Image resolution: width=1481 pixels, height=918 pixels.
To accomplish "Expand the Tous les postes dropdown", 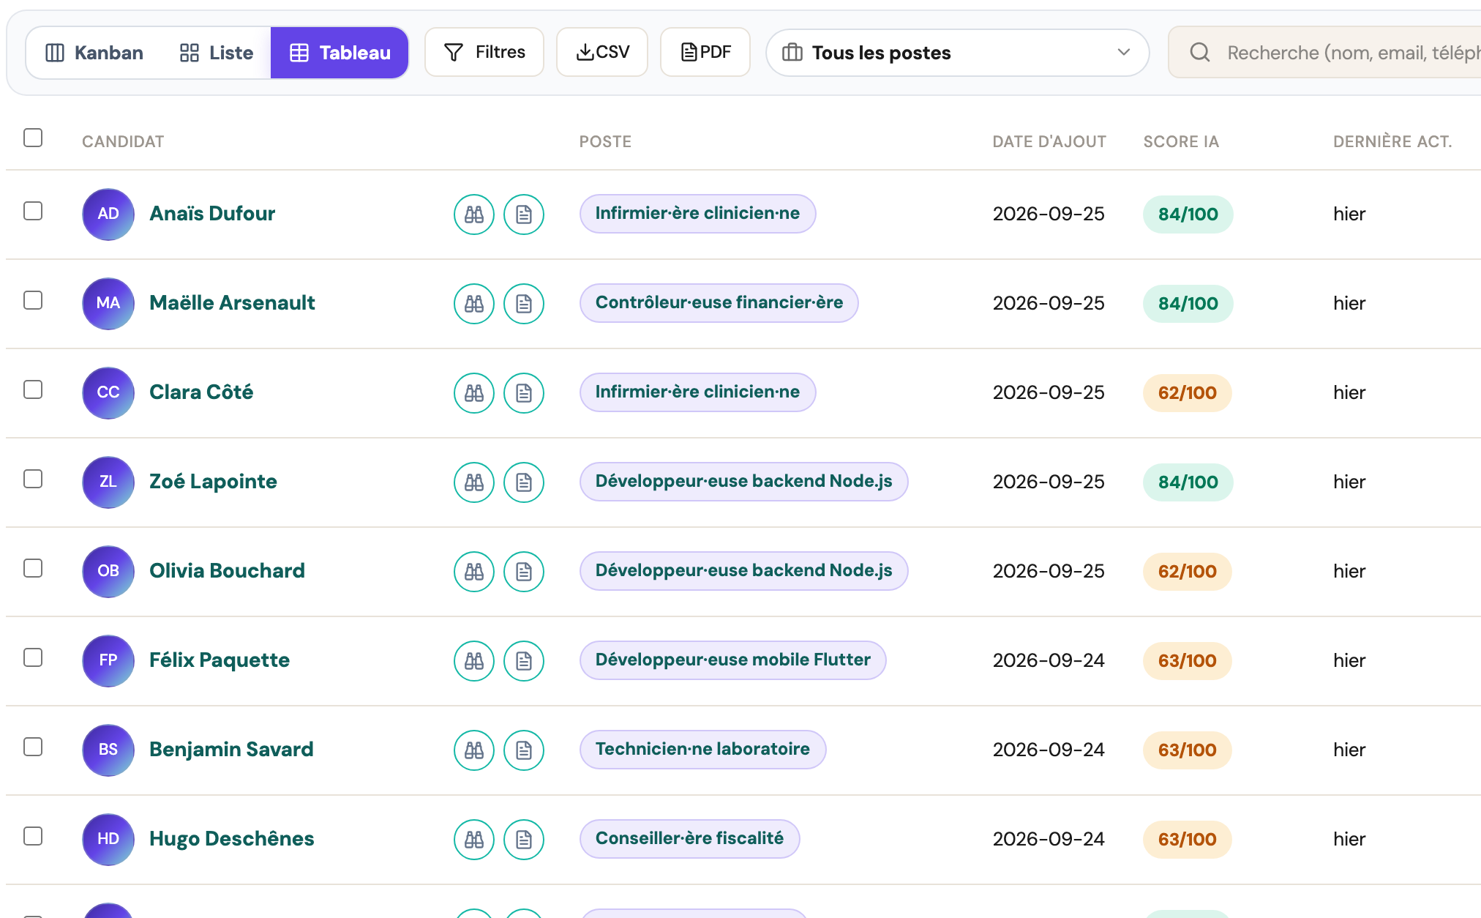I will 957,53.
